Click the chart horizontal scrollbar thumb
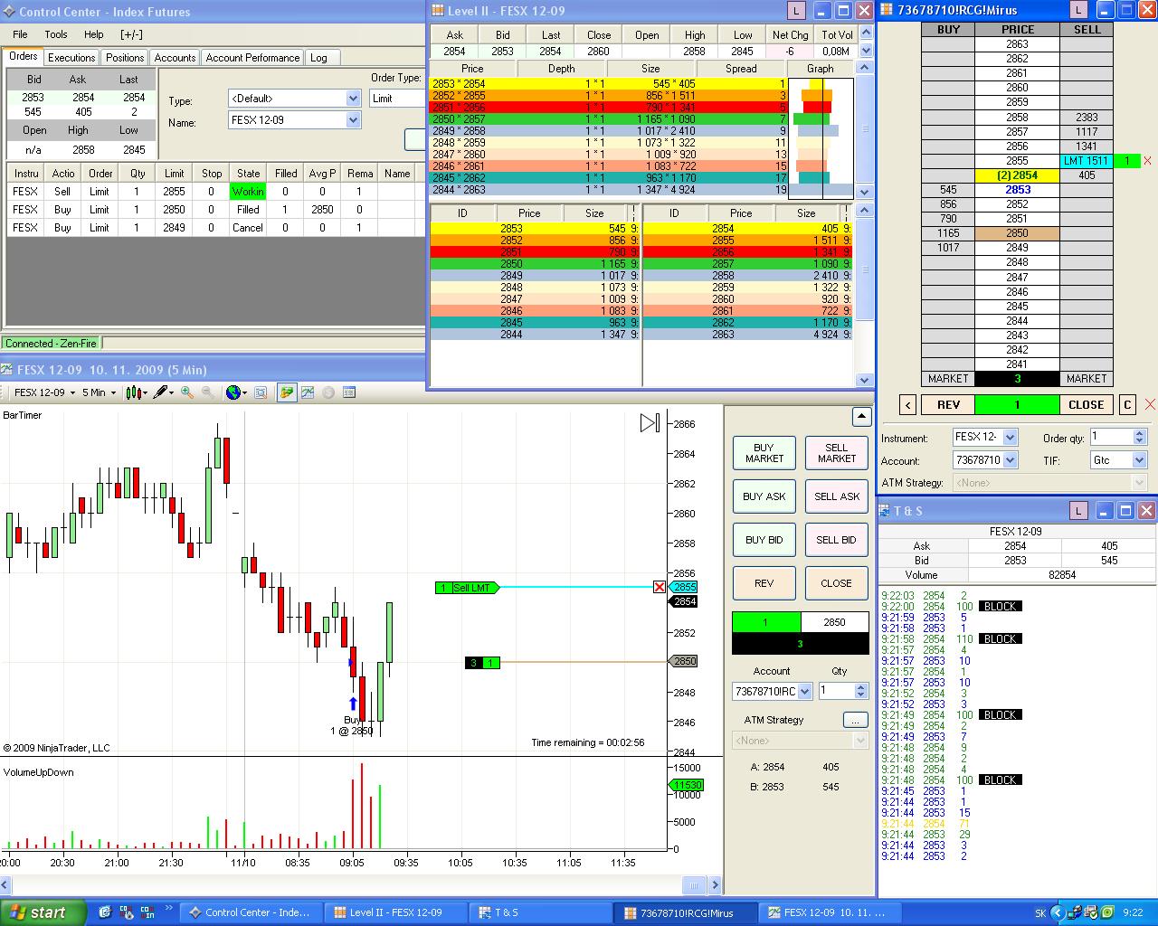1158x926 pixels. click(x=695, y=885)
